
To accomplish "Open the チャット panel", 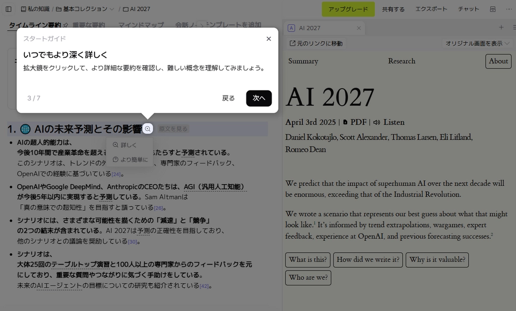I will click(x=468, y=9).
